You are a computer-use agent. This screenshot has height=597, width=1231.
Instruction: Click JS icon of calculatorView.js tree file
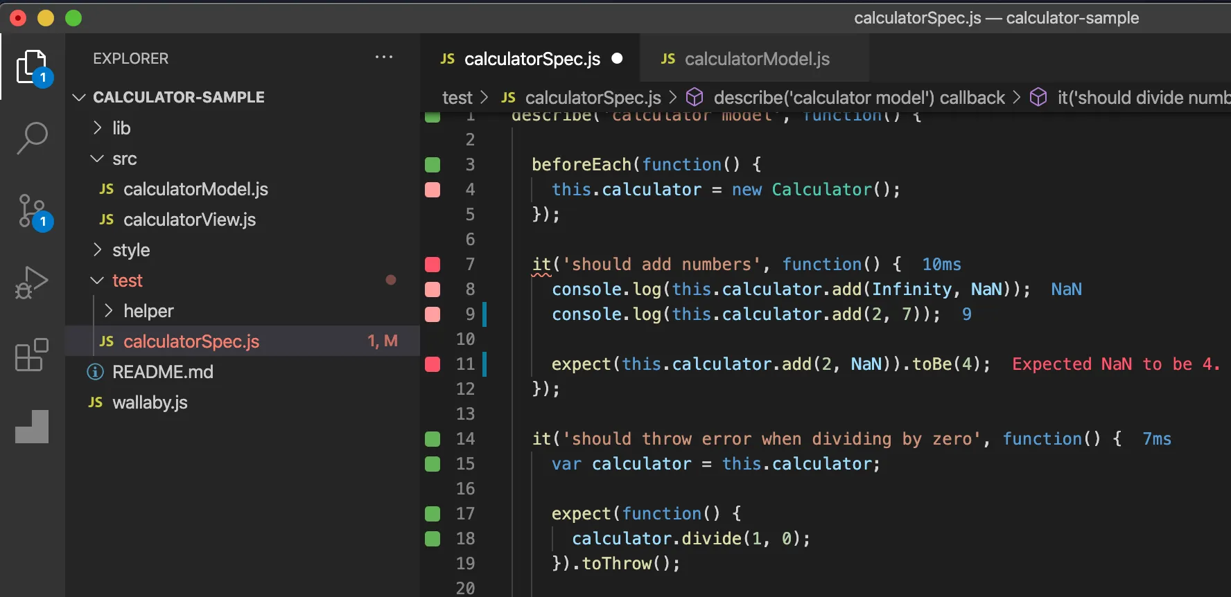click(107, 220)
